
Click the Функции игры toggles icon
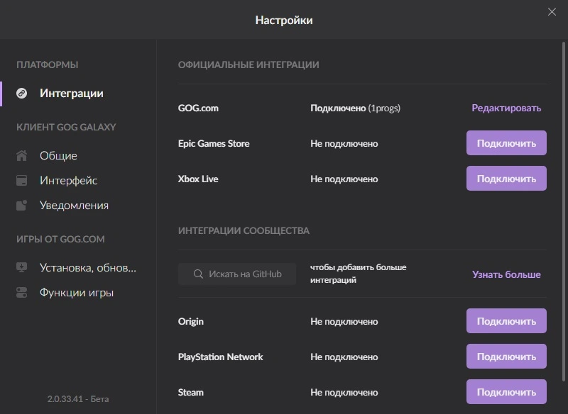pyautogui.click(x=22, y=293)
